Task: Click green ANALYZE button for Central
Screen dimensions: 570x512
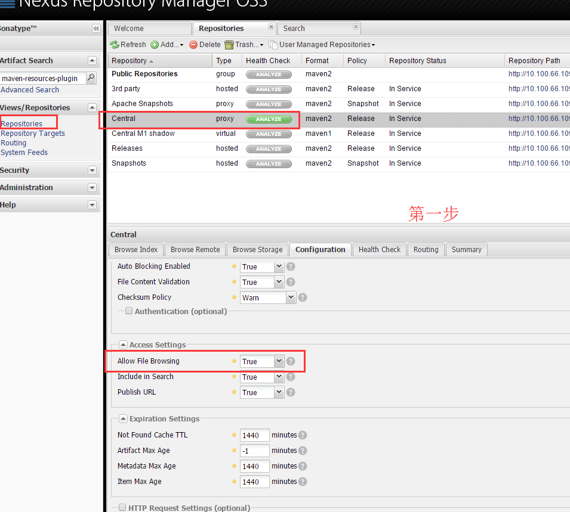Action: click(269, 119)
